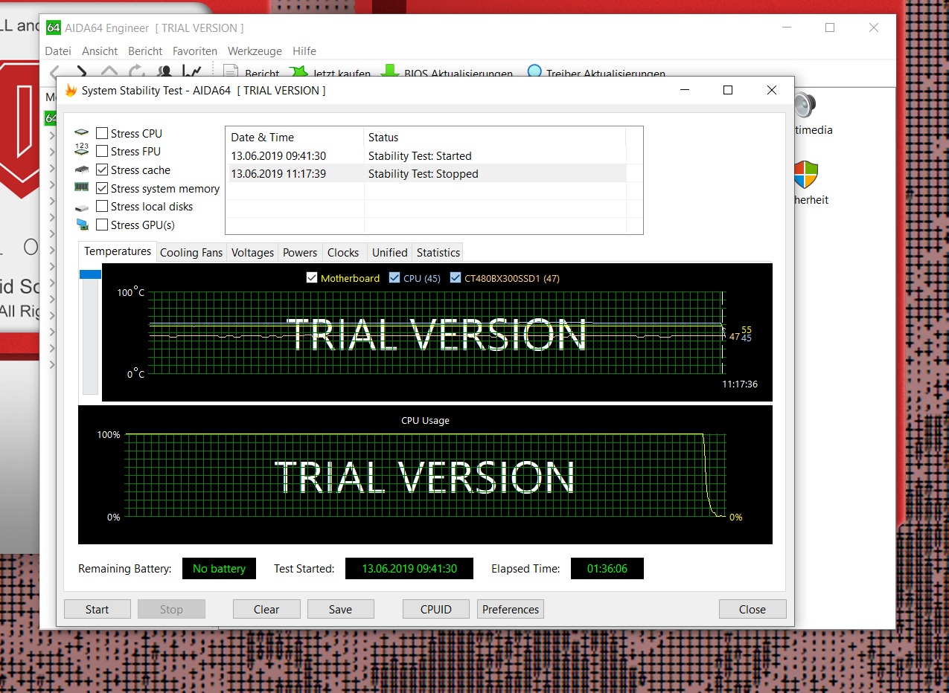Toggle the CPU (45) graph checkbox

coord(394,278)
